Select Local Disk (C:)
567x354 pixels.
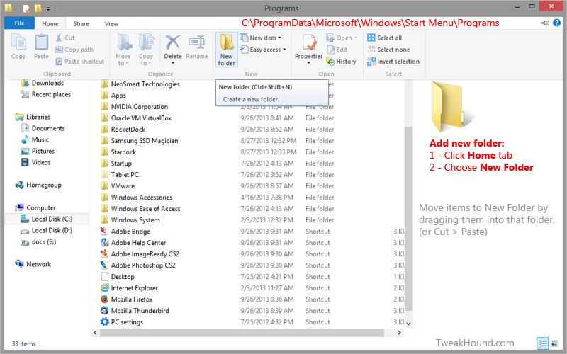(x=47, y=219)
